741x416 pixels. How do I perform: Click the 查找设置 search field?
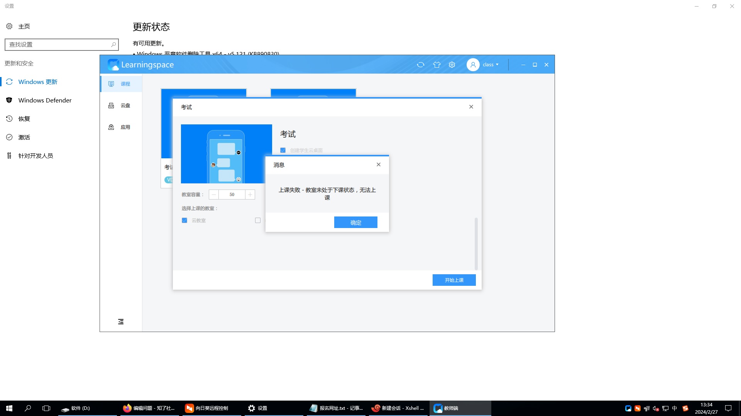pyautogui.click(x=58, y=45)
